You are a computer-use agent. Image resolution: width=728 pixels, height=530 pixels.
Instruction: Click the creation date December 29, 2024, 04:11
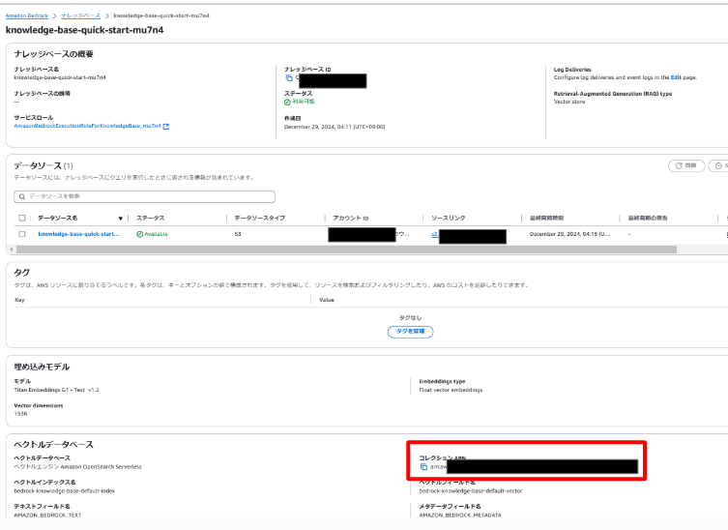[x=335, y=127]
